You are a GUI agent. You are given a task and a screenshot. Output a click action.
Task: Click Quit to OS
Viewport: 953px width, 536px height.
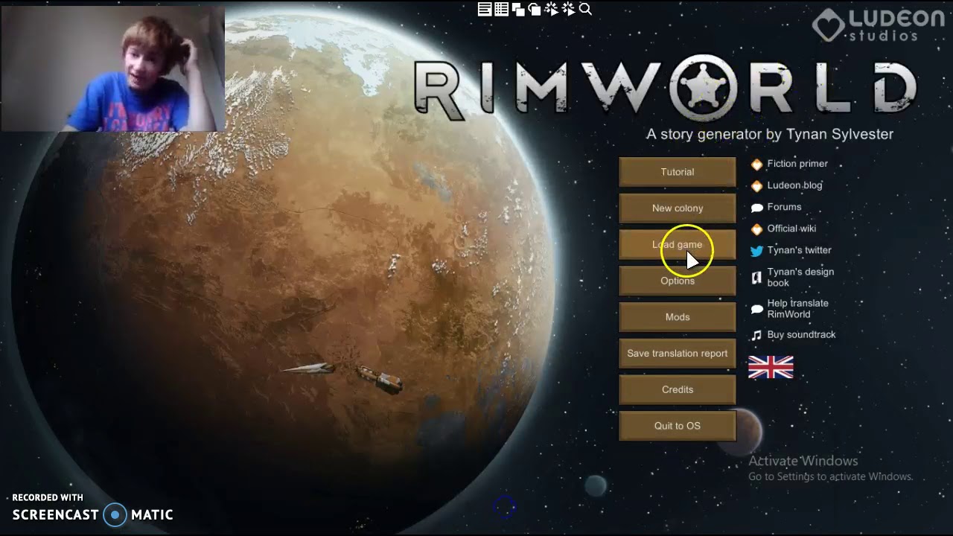678,426
